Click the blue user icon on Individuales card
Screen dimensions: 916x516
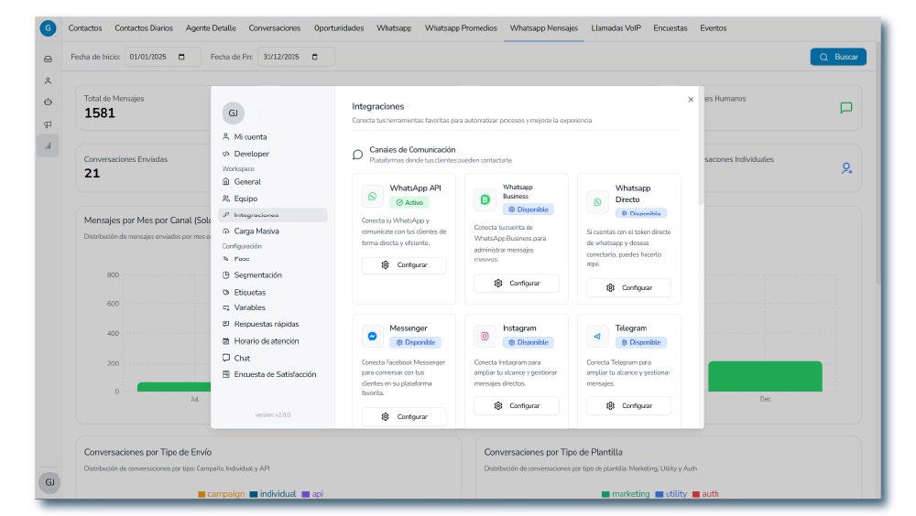[x=845, y=168]
